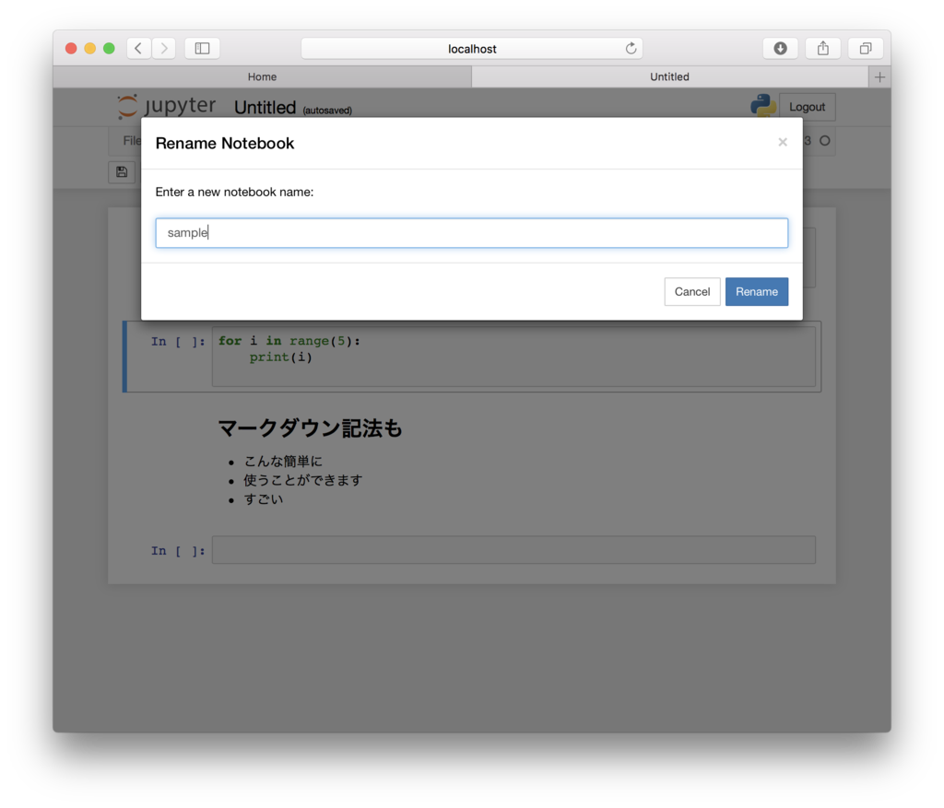Navigate forward with the forward arrow
Image resolution: width=944 pixels, height=808 pixels.
click(163, 48)
